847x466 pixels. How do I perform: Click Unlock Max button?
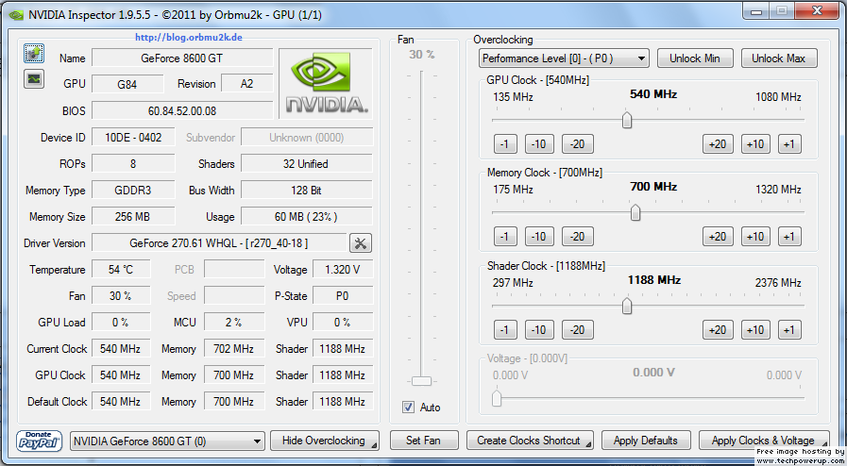pos(779,58)
